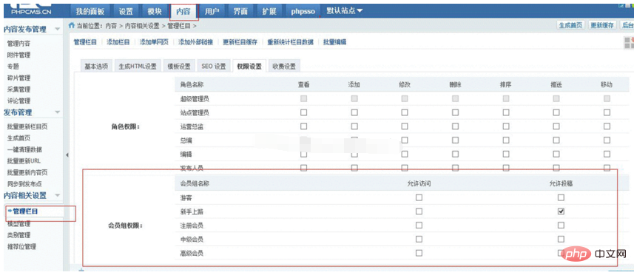
Task: Check 移动 permission for 运营总监
Action: coord(607,126)
